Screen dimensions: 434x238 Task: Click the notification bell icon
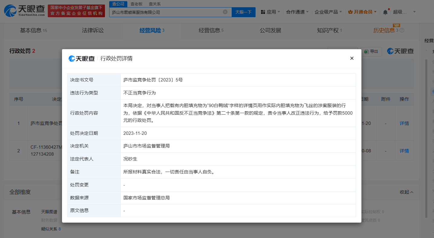385,12
